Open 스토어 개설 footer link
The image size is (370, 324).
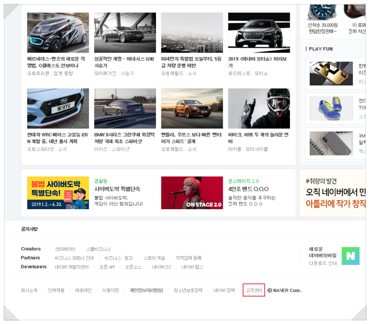[x=154, y=258]
